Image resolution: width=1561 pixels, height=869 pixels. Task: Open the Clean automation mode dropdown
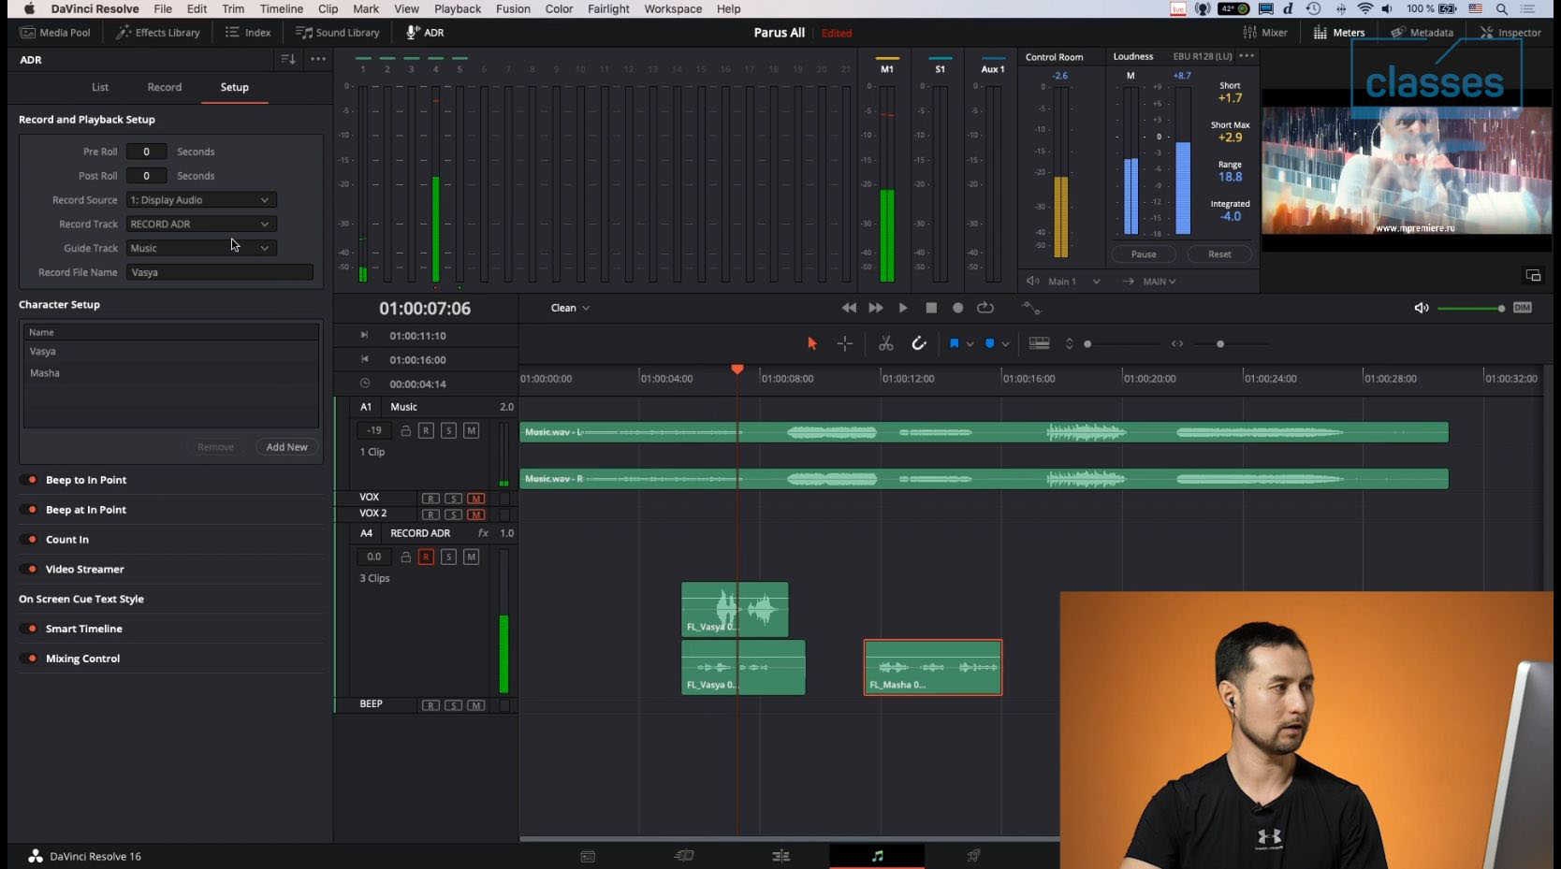point(570,308)
